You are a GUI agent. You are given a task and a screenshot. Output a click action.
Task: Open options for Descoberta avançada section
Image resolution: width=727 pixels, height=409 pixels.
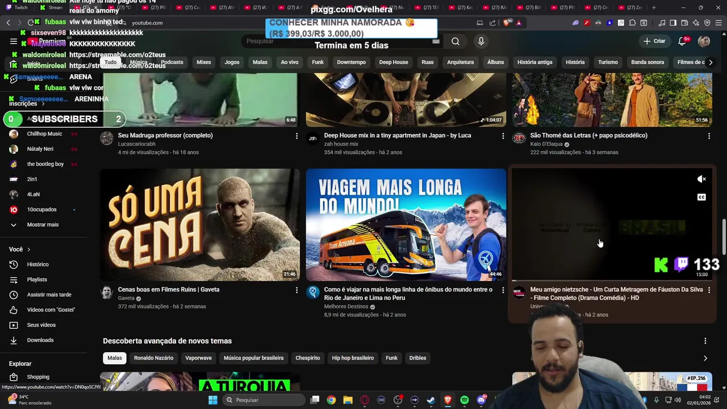pyautogui.click(x=705, y=341)
